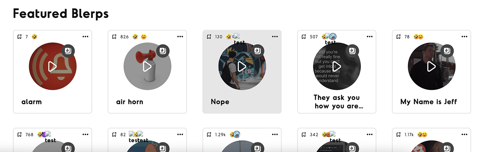The height and width of the screenshot is (152, 486).
Task: Bookmark the My Name is Jeff blerp
Action: [398, 37]
